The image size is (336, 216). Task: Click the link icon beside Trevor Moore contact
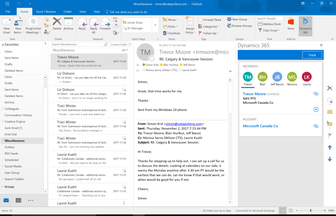pos(316,94)
